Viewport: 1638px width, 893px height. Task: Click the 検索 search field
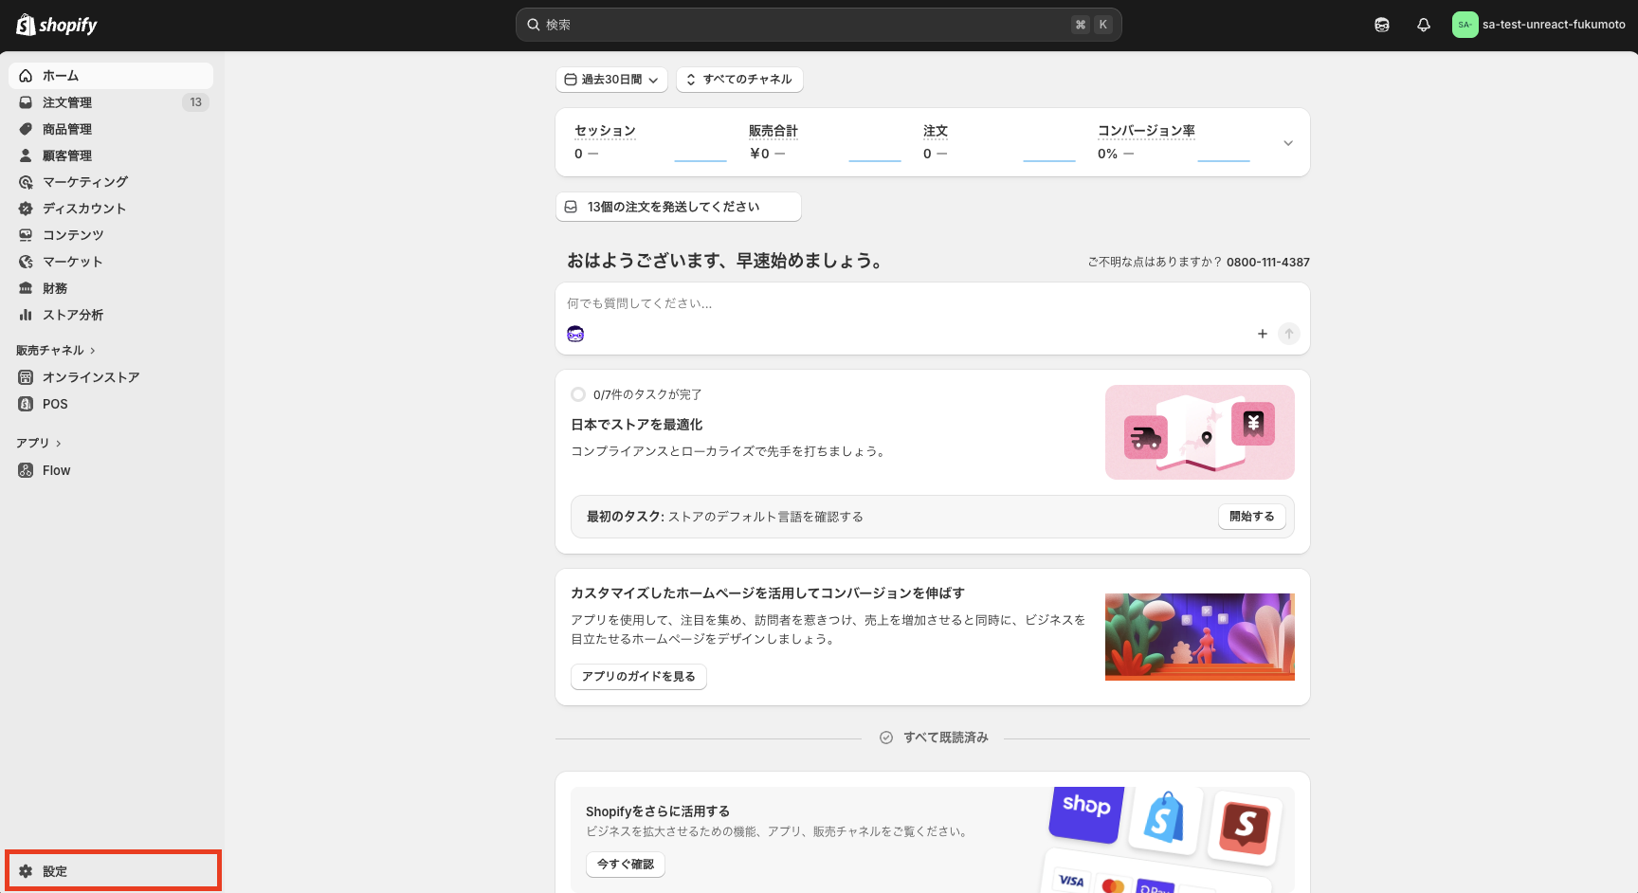(x=819, y=25)
